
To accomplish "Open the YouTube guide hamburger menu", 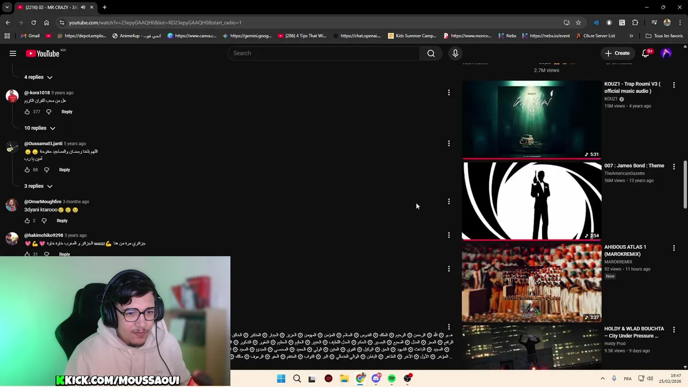I will pyautogui.click(x=13, y=53).
